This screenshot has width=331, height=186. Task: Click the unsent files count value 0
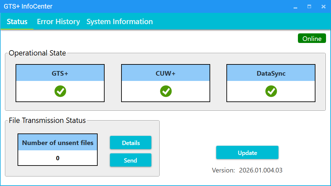coord(58,158)
